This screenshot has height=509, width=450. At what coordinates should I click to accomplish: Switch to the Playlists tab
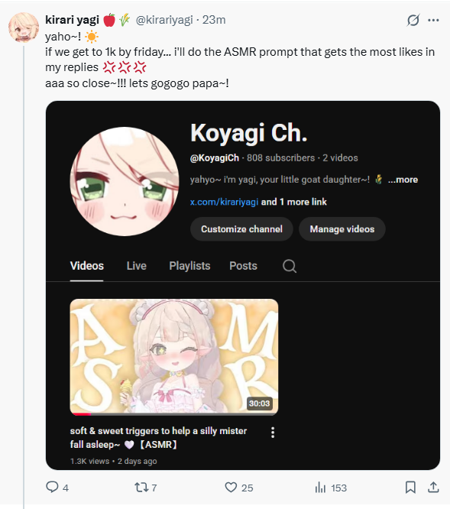click(x=189, y=266)
